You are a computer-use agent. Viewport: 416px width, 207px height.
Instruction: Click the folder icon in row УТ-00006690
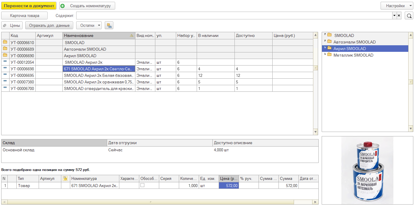(x=5, y=55)
